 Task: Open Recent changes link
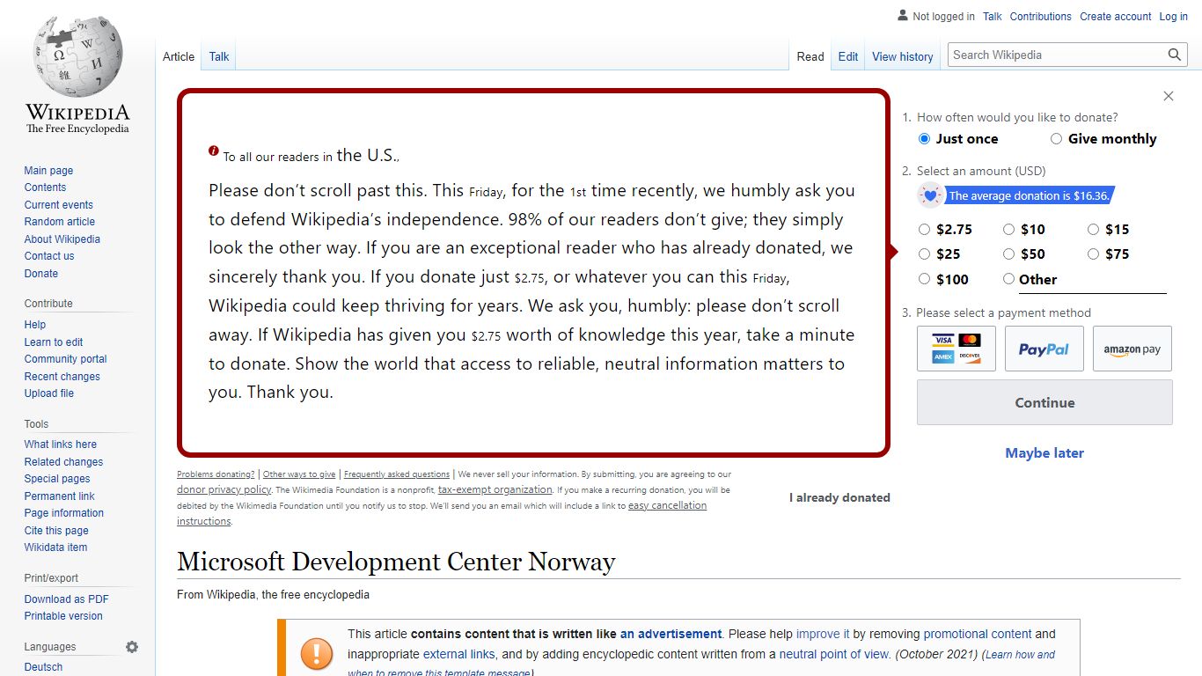62,377
